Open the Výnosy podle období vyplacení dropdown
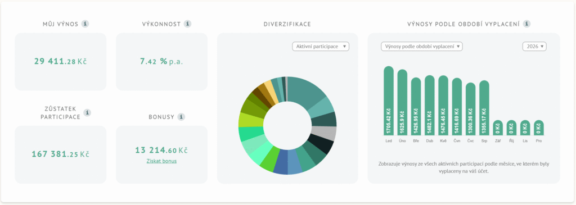Viewport: 576px width, 205px height. pyautogui.click(x=421, y=47)
